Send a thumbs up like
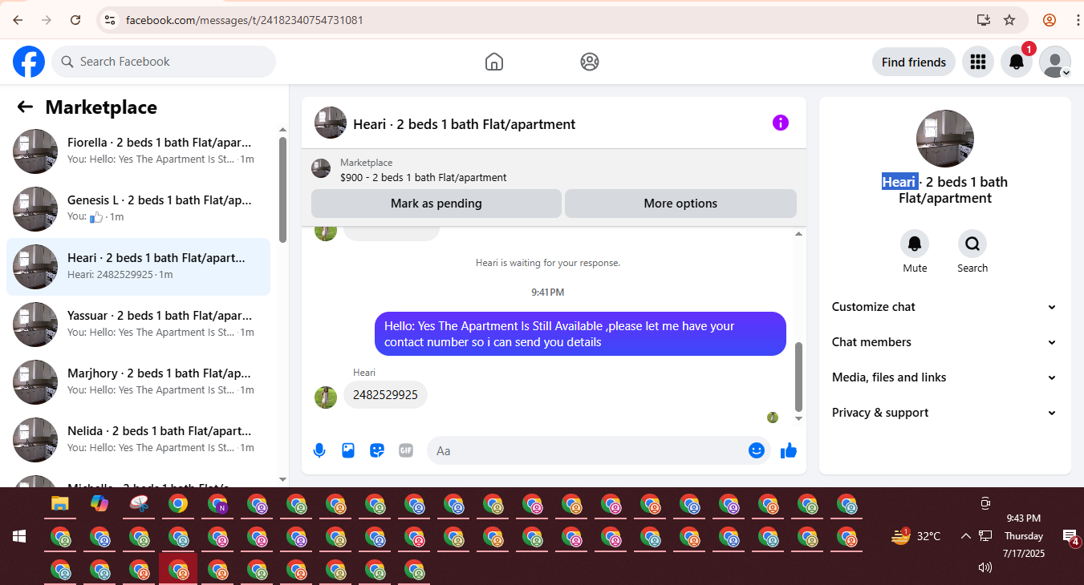The width and height of the screenshot is (1084, 585). [789, 450]
